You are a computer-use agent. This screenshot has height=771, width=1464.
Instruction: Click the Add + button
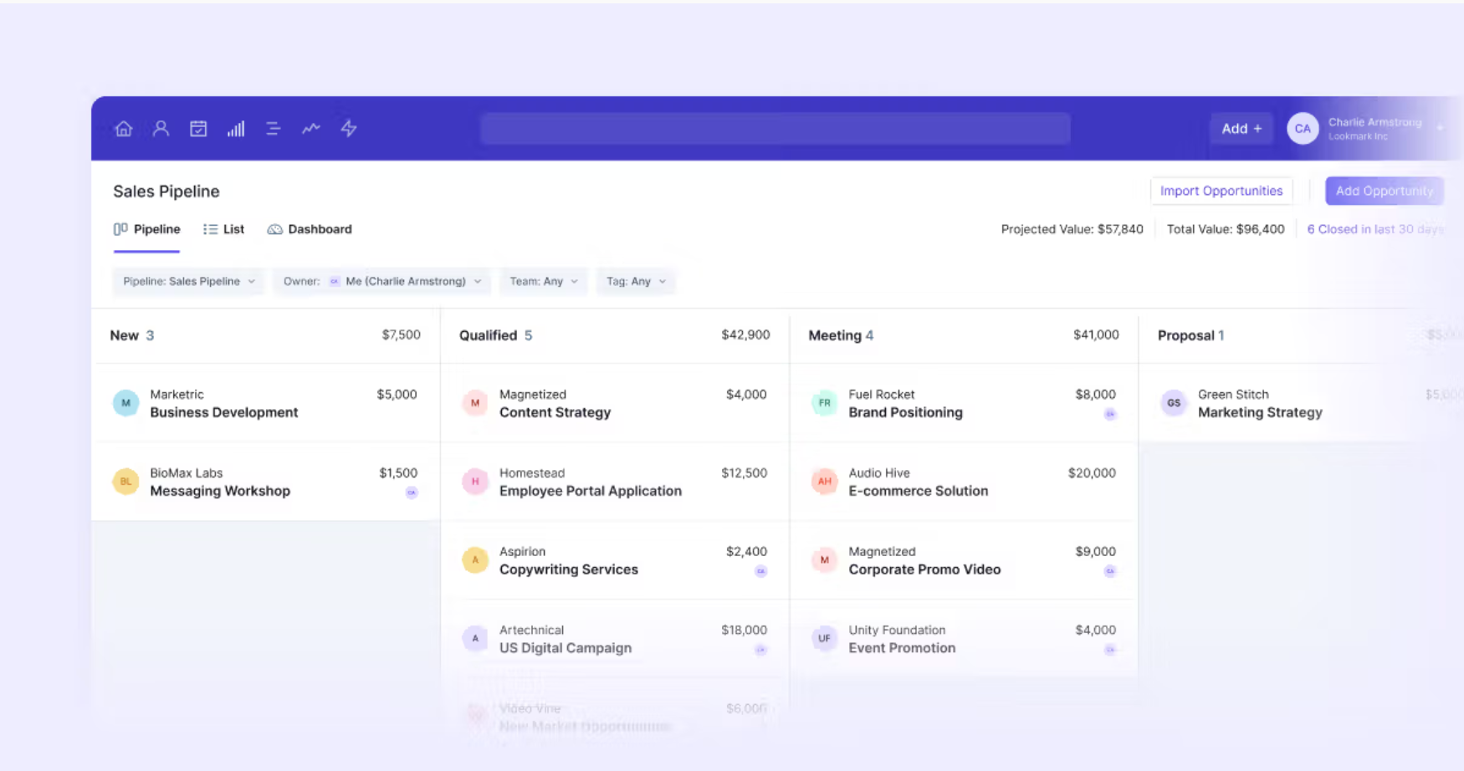1241,129
